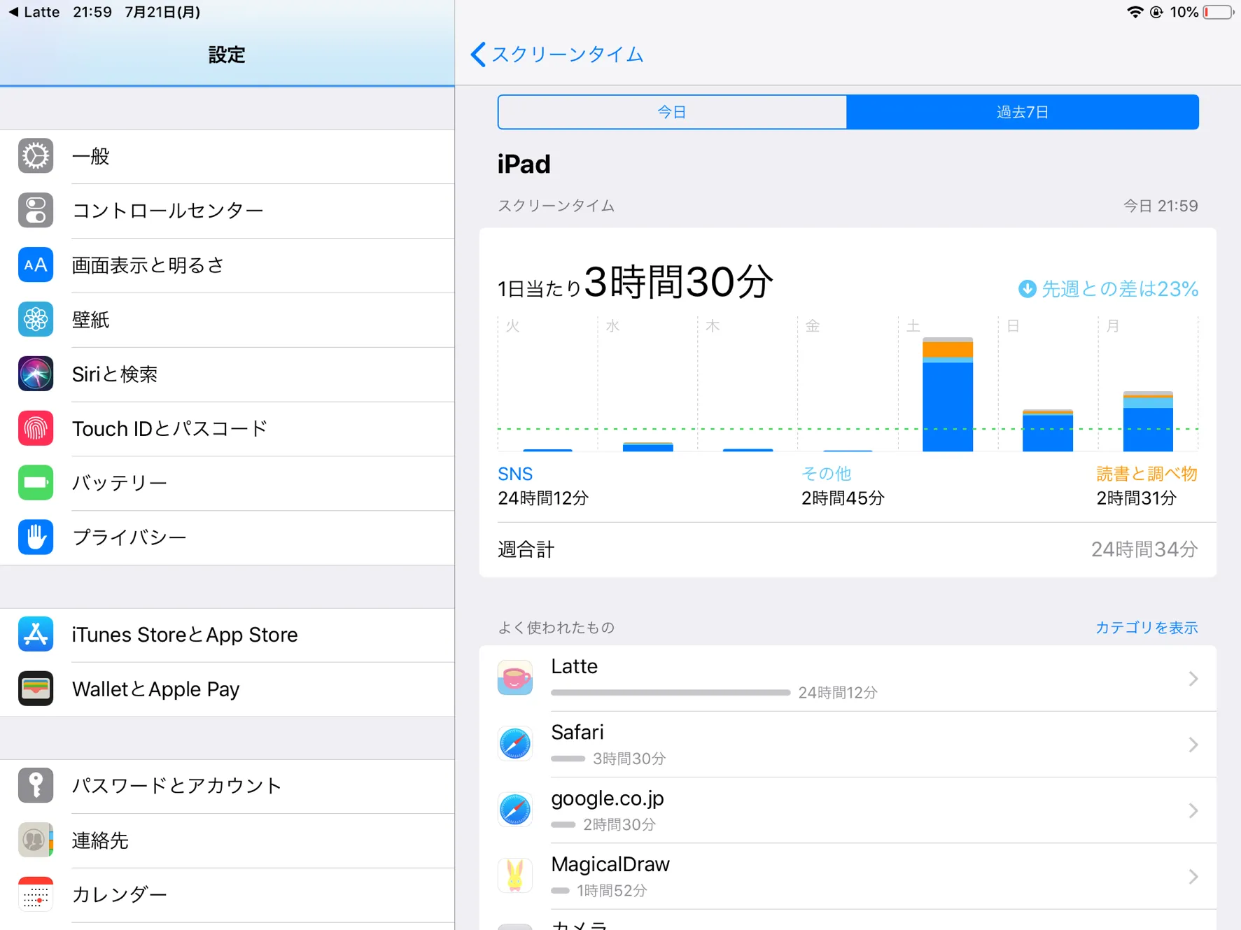This screenshot has width=1241, height=930.
Task: Open Siriと検索 settings
Action: pyautogui.click(x=227, y=375)
